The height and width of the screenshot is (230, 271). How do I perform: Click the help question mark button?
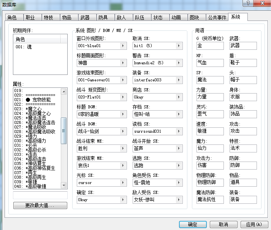tap(248, 3)
